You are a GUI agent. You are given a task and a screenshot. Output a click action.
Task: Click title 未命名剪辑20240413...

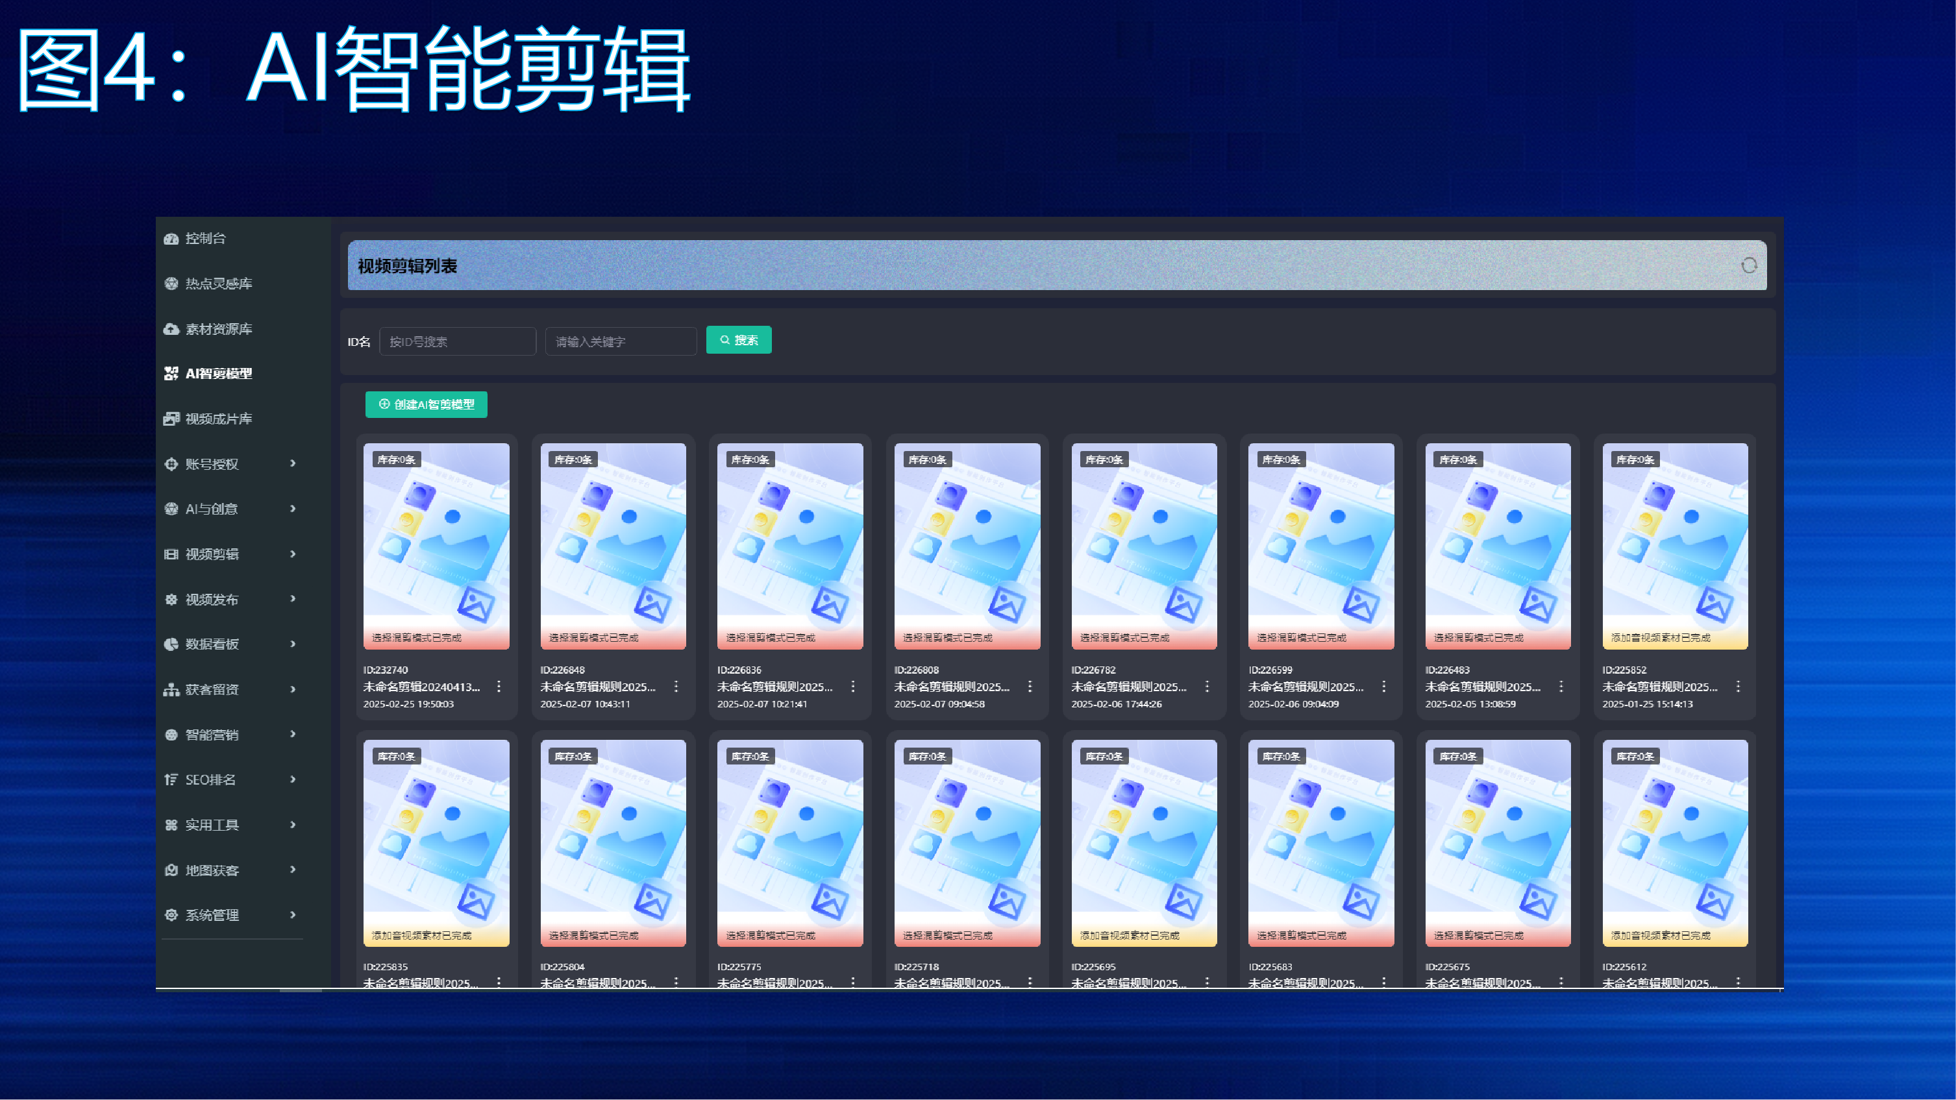pos(421,687)
